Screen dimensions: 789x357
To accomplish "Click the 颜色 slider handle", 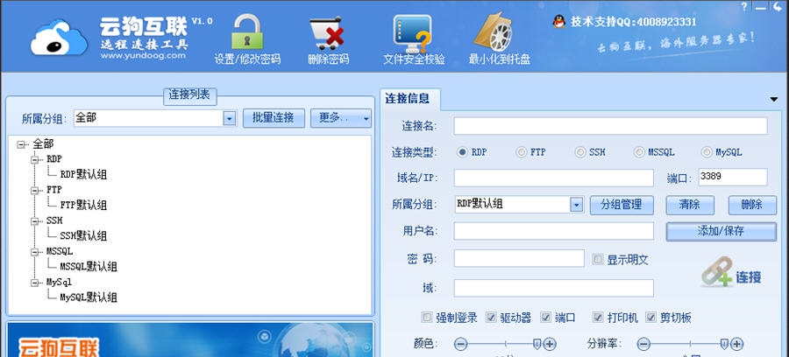I will pyautogui.click(x=537, y=344).
